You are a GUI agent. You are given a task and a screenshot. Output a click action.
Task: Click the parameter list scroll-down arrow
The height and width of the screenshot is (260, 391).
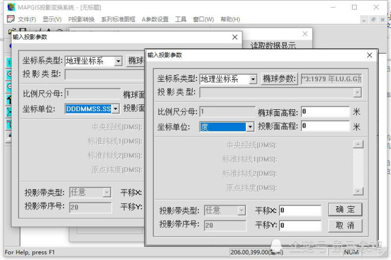358,192
